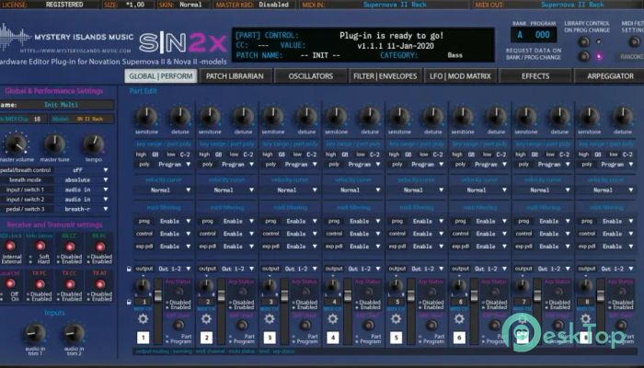This screenshot has height=368, width=644.
Task: Toggle the RX PC red button
Action: (x=100, y=247)
